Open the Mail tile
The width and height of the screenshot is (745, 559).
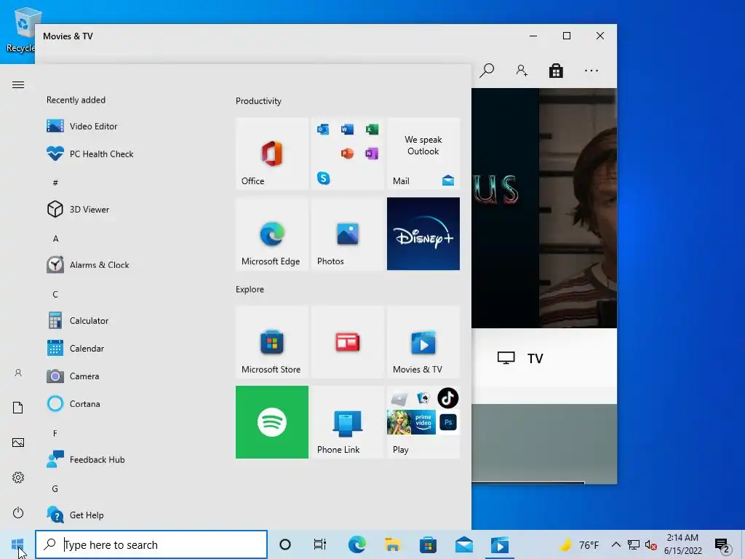coord(423,154)
